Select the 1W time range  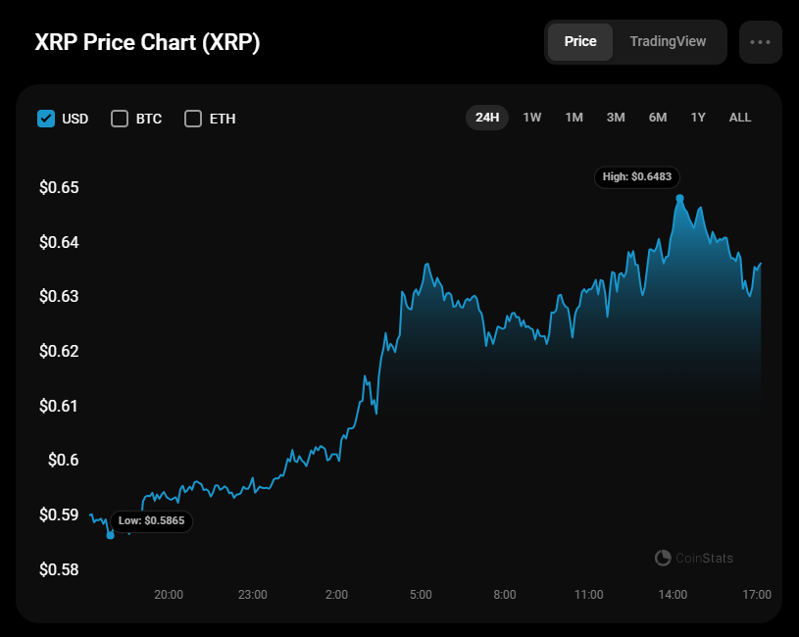coord(532,118)
